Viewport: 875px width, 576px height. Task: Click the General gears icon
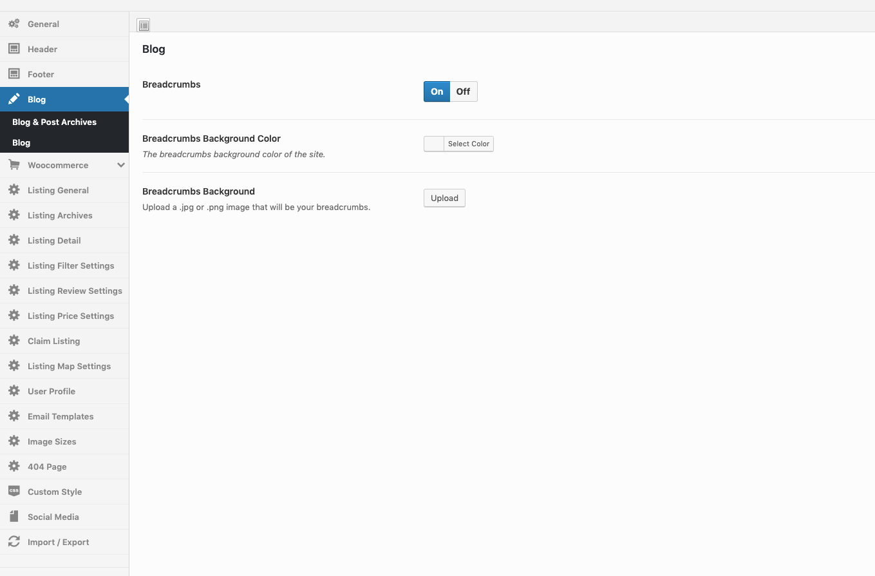(x=14, y=24)
